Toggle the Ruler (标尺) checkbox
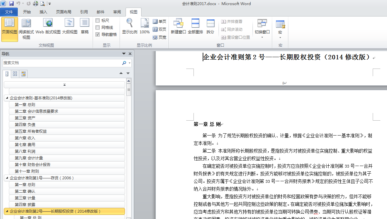Image resolution: width=387 pixels, height=219 pixels. [x=98, y=21]
